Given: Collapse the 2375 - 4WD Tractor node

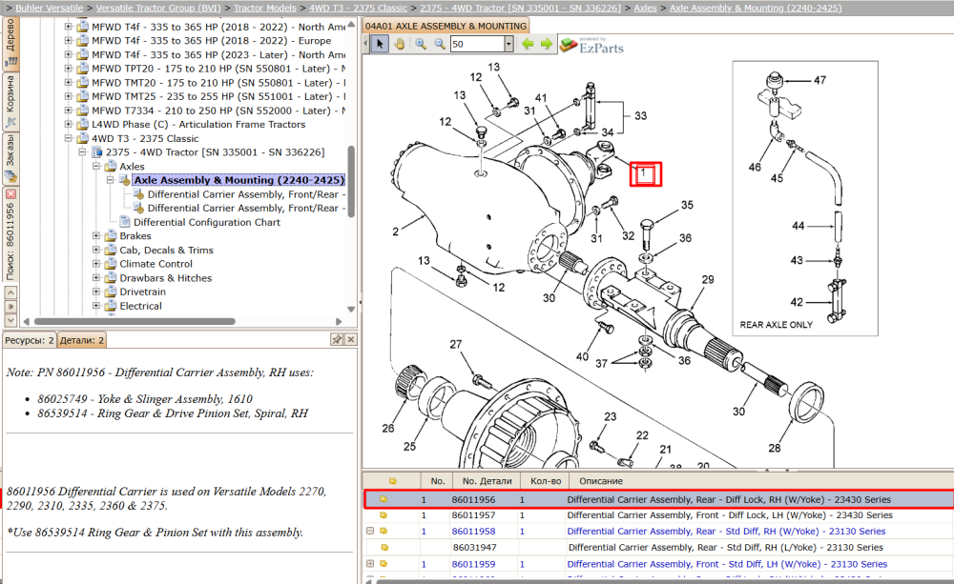Looking at the screenshot, I should (x=82, y=151).
